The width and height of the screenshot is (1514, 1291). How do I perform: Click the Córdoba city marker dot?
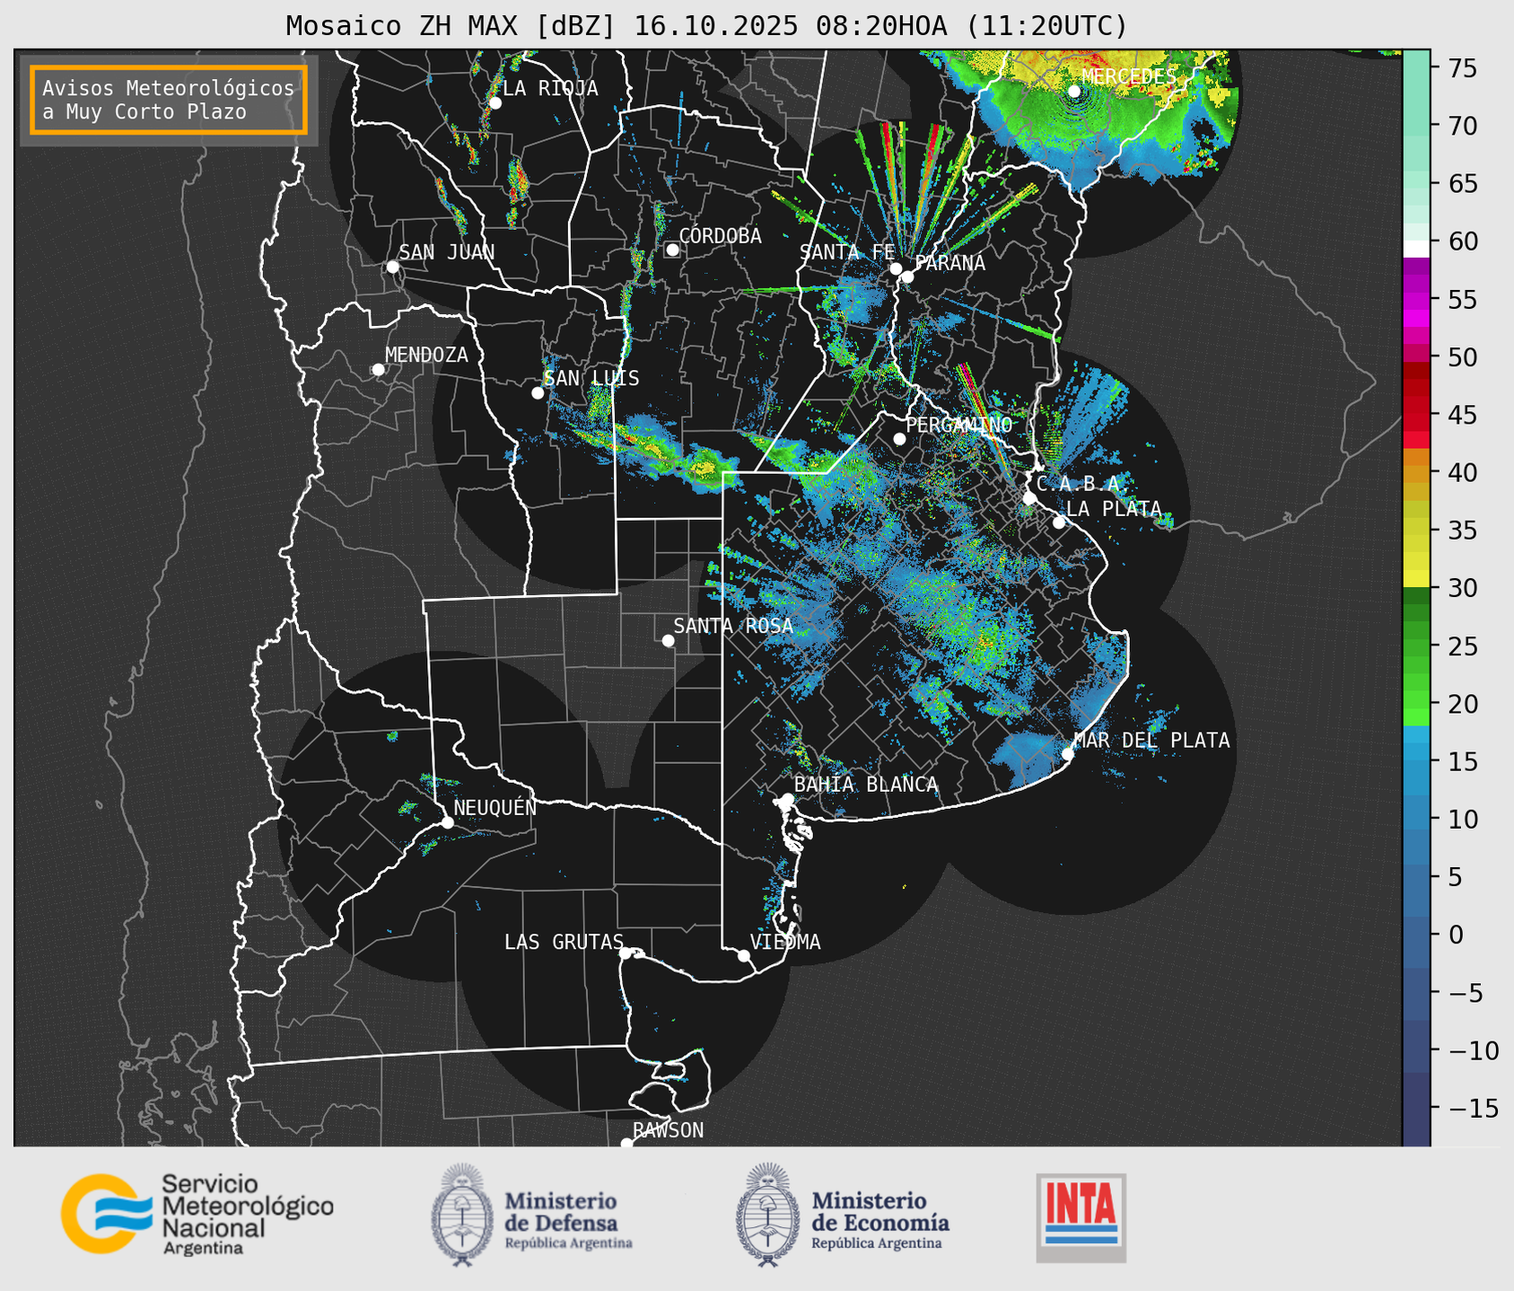672,250
